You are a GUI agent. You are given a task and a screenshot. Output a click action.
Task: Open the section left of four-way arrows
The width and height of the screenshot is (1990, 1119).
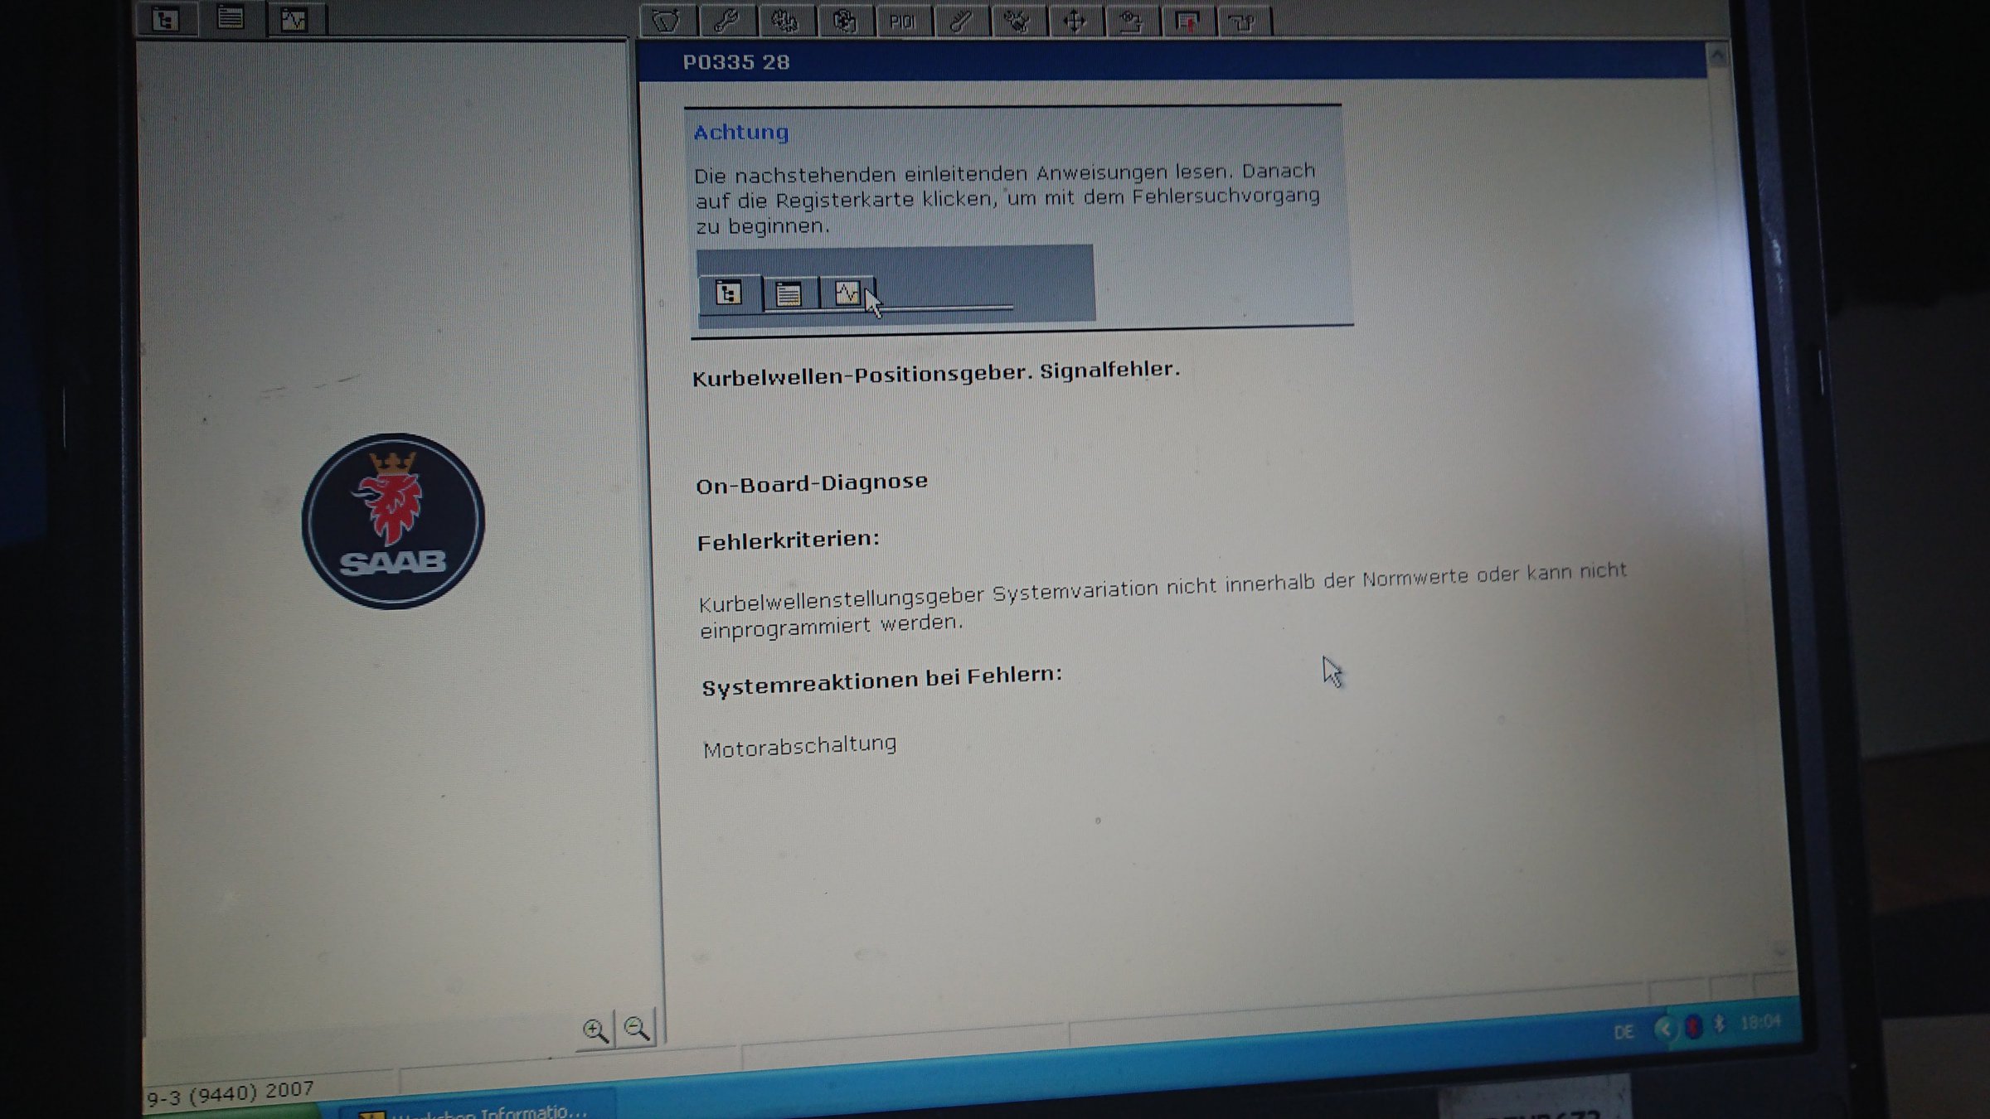1017,21
